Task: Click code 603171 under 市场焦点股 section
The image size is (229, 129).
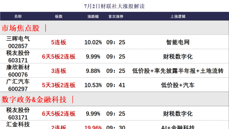Action: click(18, 60)
